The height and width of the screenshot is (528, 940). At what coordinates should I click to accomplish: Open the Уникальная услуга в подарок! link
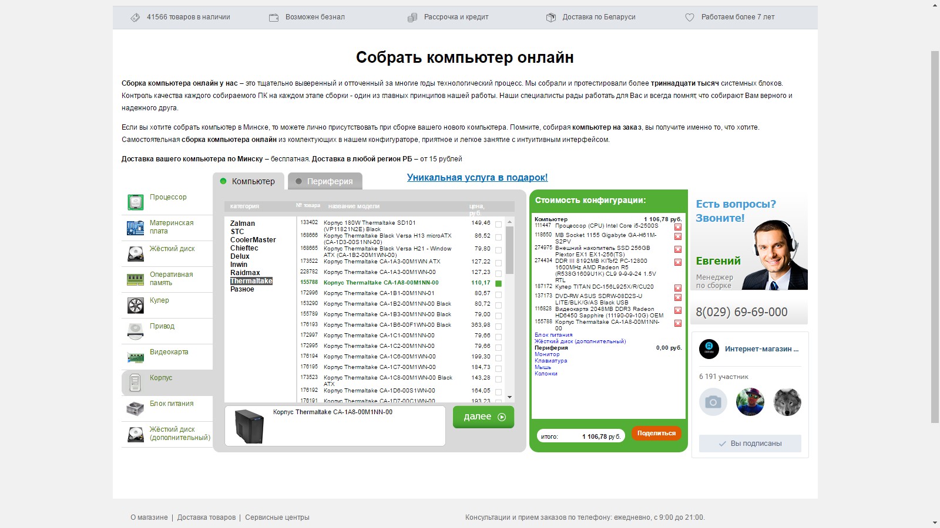point(477,178)
